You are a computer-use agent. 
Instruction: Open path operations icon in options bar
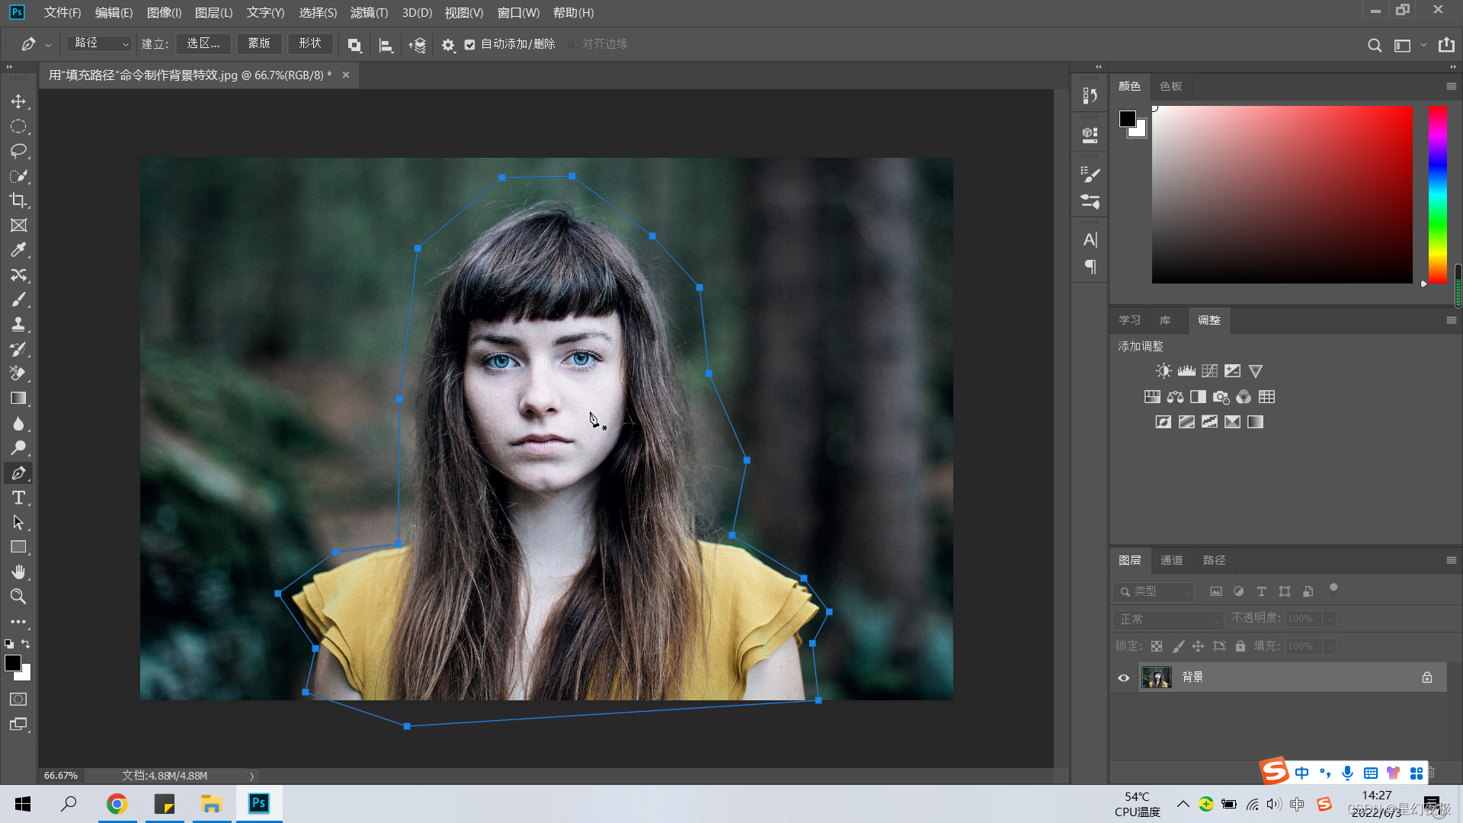pos(354,45)
